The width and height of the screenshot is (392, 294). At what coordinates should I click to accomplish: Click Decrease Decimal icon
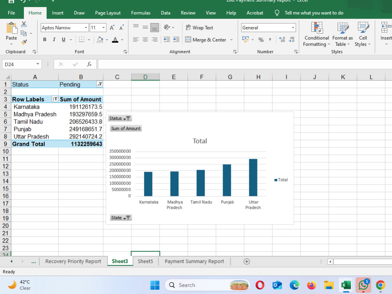pyautogui.click(x=292, y=40)
